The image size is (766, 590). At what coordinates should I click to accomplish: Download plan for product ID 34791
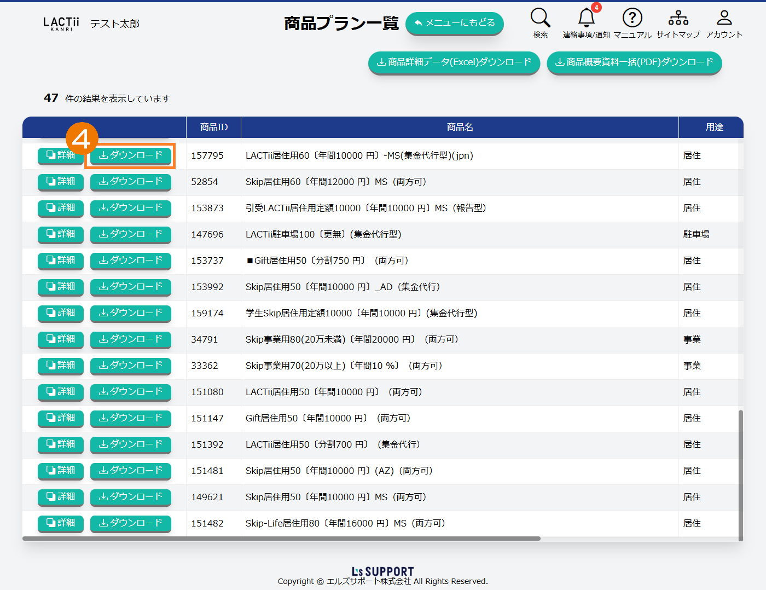[x=130, y=339]
